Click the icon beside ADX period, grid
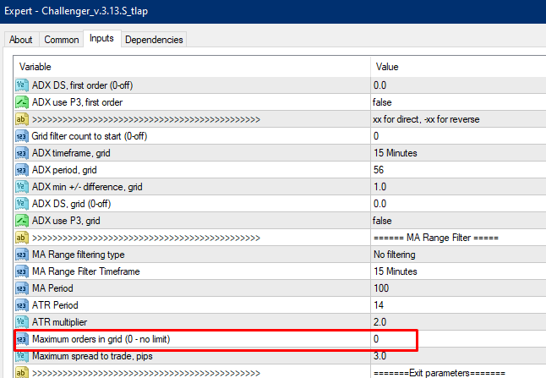The height and width of the screenshot is (378, 546). (x=22, y=170)
